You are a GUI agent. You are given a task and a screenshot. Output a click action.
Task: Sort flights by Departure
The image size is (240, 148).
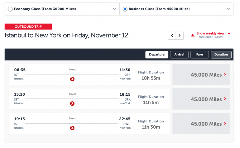157,55
